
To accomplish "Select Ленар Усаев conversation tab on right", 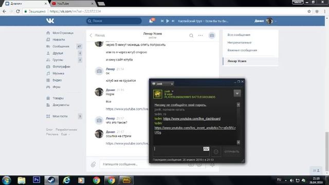I will click(250, 61).
